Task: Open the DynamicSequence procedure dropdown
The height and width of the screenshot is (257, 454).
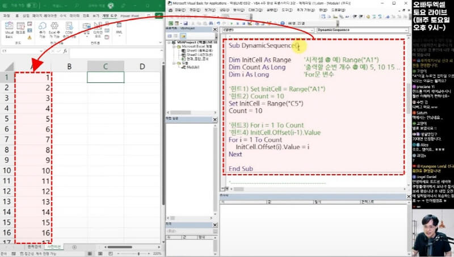Action: point(406,30)
